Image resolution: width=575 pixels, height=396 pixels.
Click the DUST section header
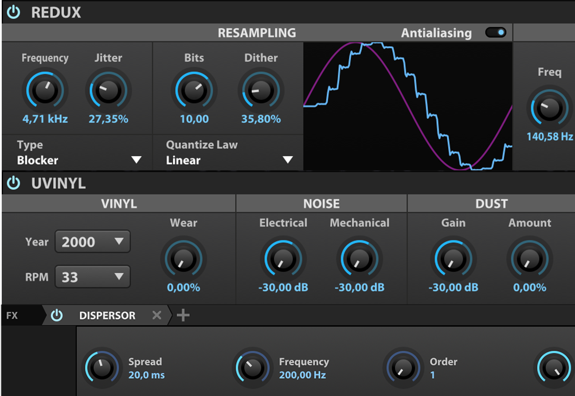[491, 204]
